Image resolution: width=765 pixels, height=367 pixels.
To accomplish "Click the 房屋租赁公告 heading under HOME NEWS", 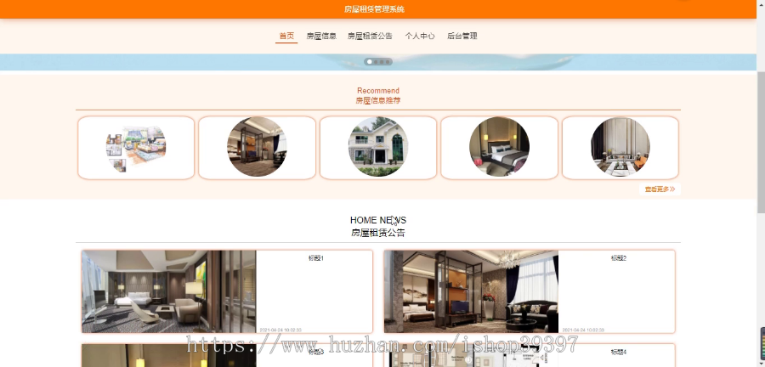I will tap(378, 233).
